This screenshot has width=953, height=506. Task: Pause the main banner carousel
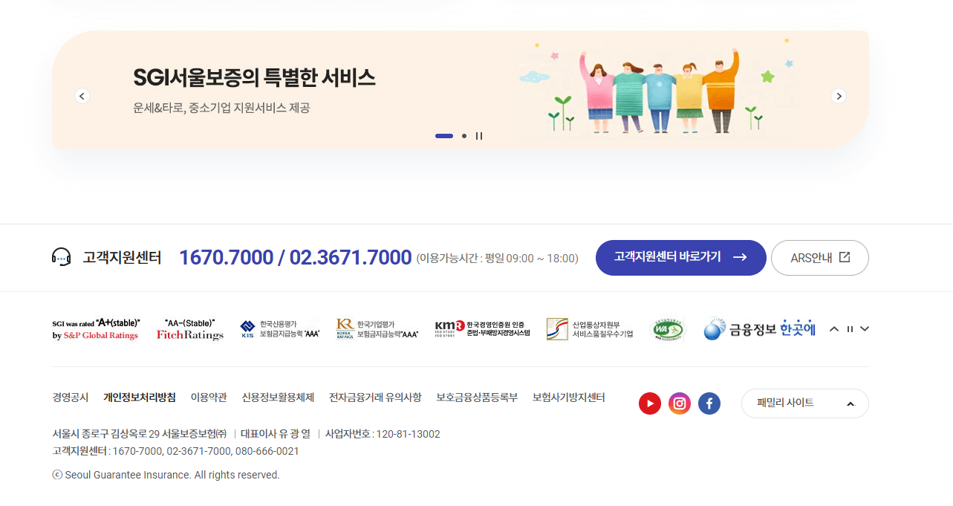479,136
